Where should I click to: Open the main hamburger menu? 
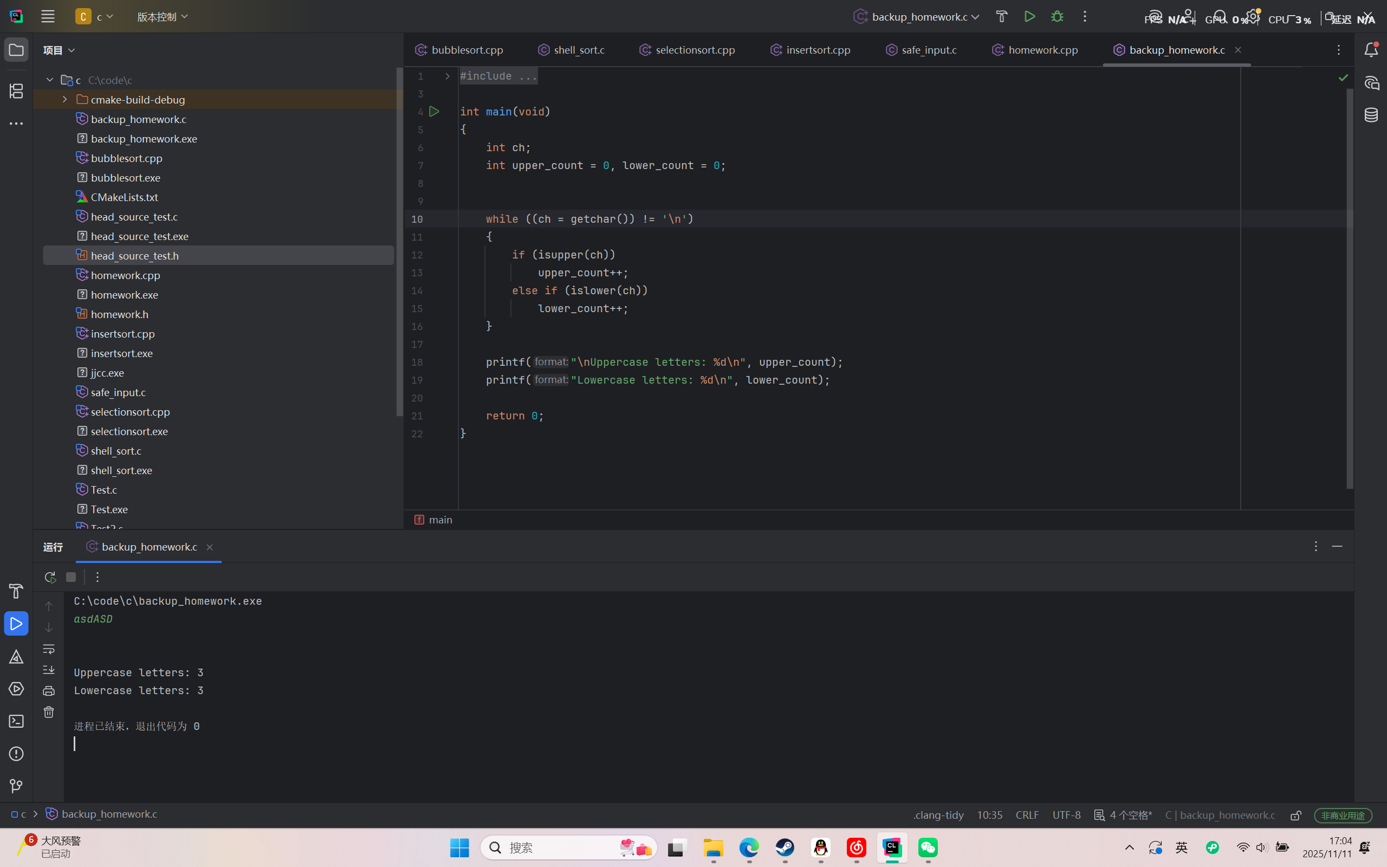coord(48,17)
